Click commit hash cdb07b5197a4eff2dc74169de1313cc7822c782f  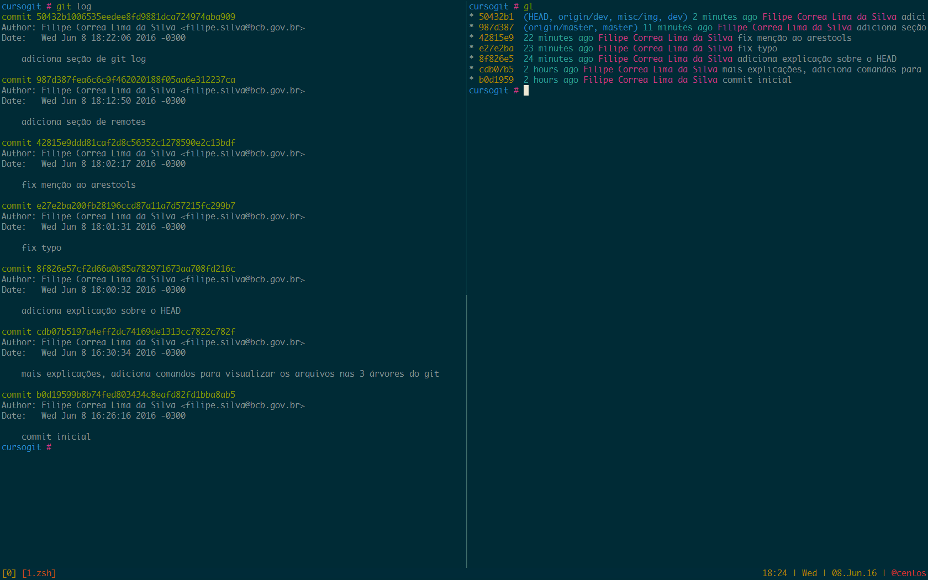coord(136,332)
